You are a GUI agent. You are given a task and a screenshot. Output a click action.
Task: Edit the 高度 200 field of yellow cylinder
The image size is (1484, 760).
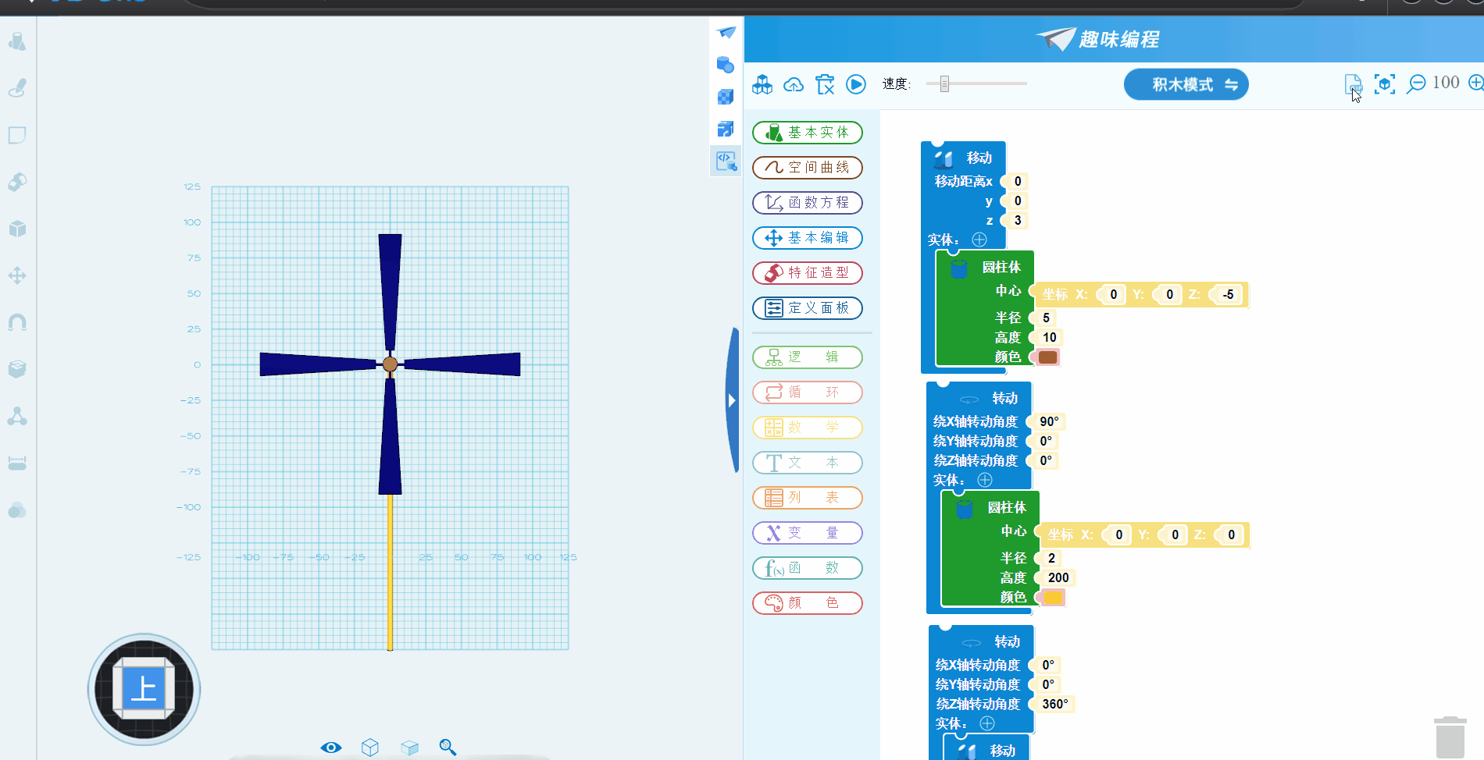[1058, 578]
